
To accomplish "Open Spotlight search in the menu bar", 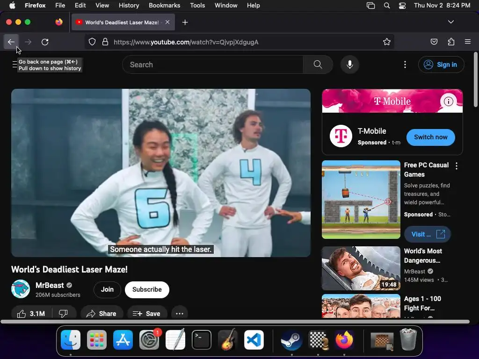I will (x=387, y=5).
